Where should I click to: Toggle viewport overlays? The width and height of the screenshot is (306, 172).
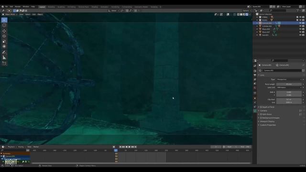point(228,14)
